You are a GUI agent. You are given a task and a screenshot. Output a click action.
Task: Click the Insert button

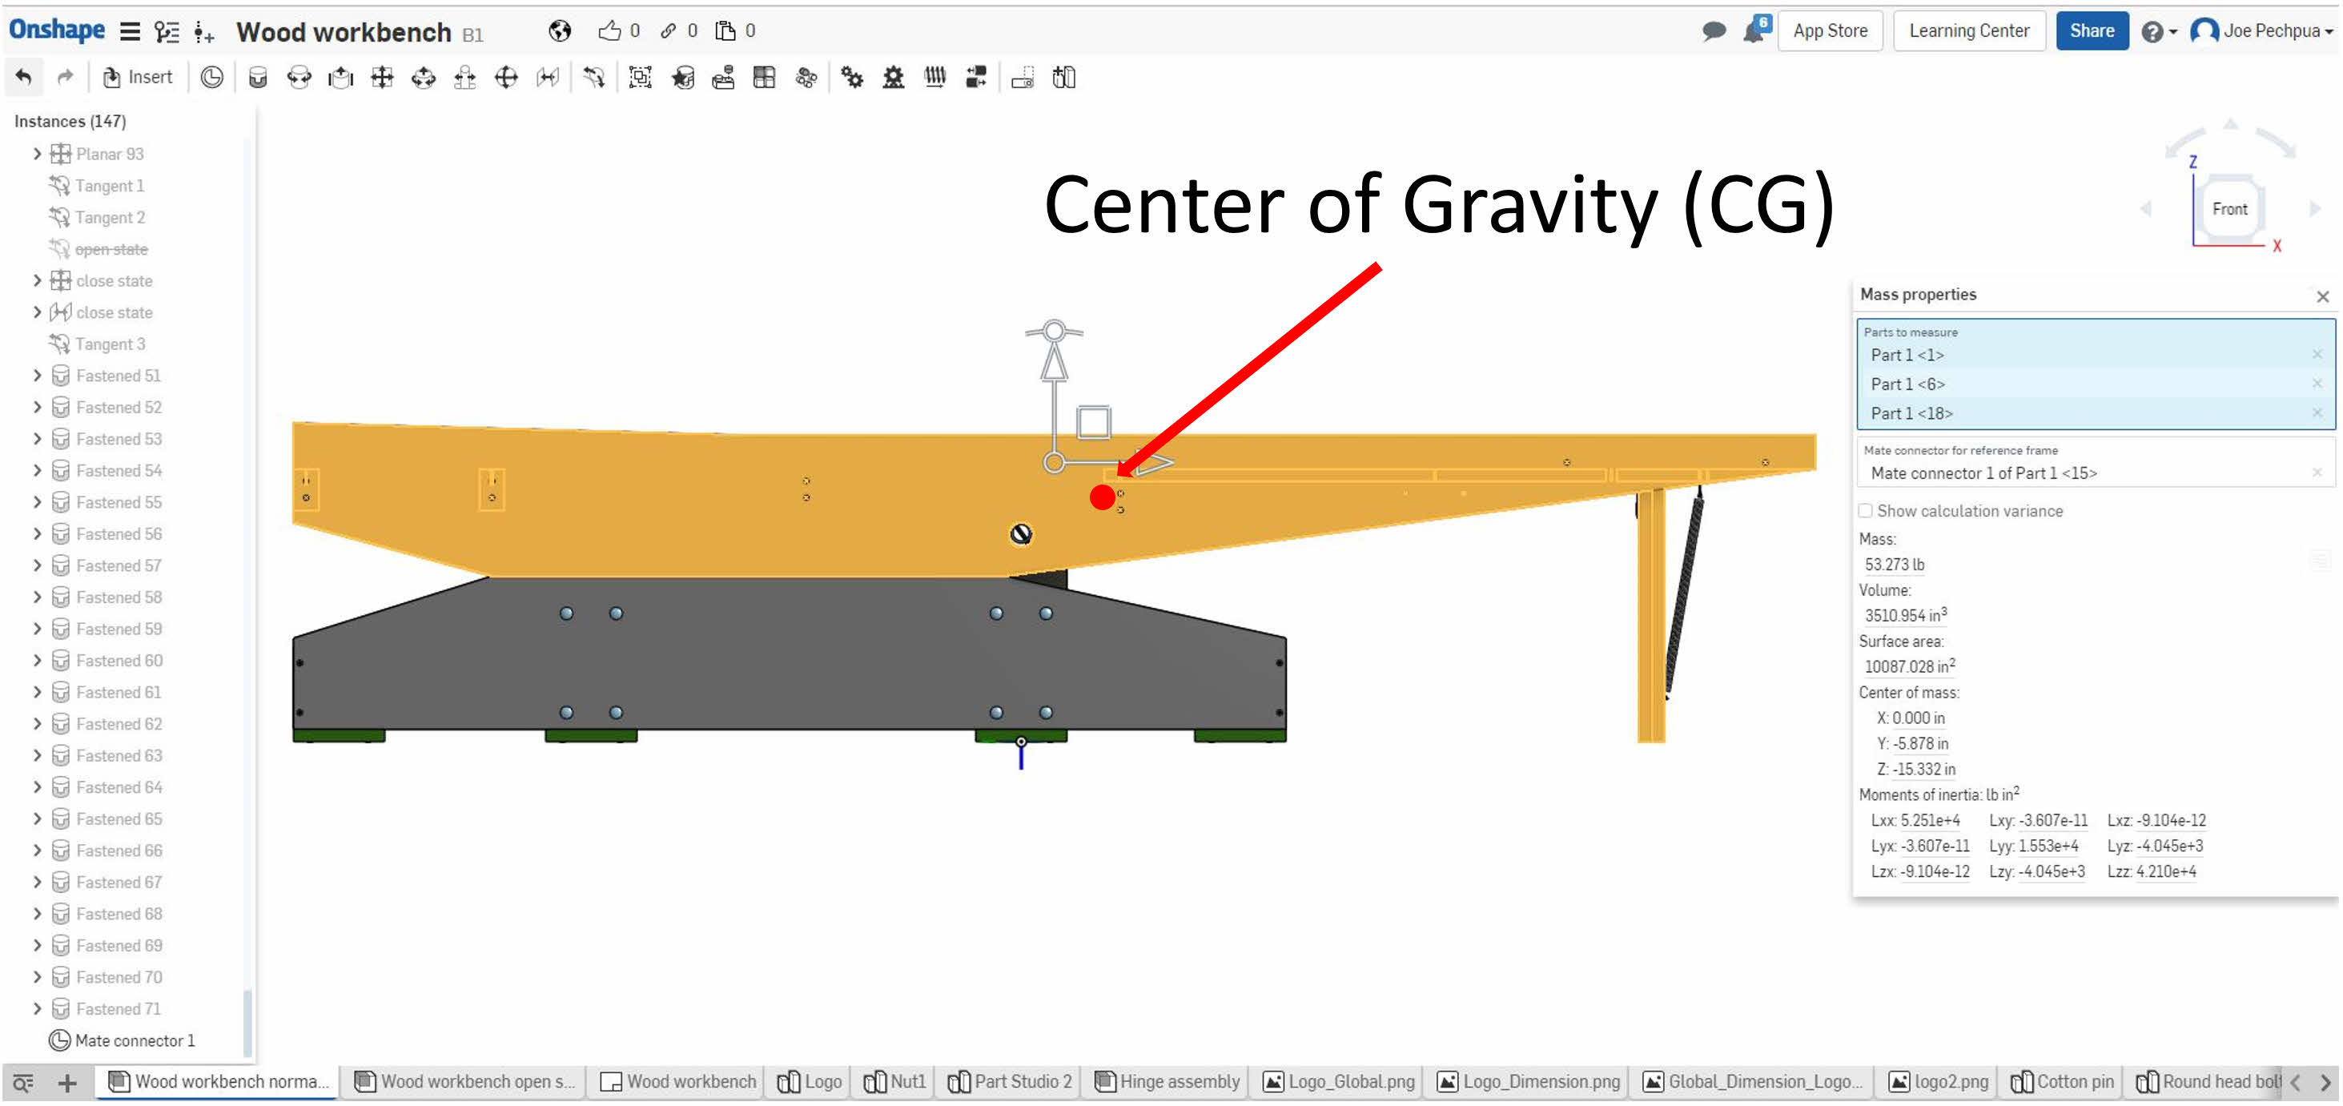[x=139, y=78]
